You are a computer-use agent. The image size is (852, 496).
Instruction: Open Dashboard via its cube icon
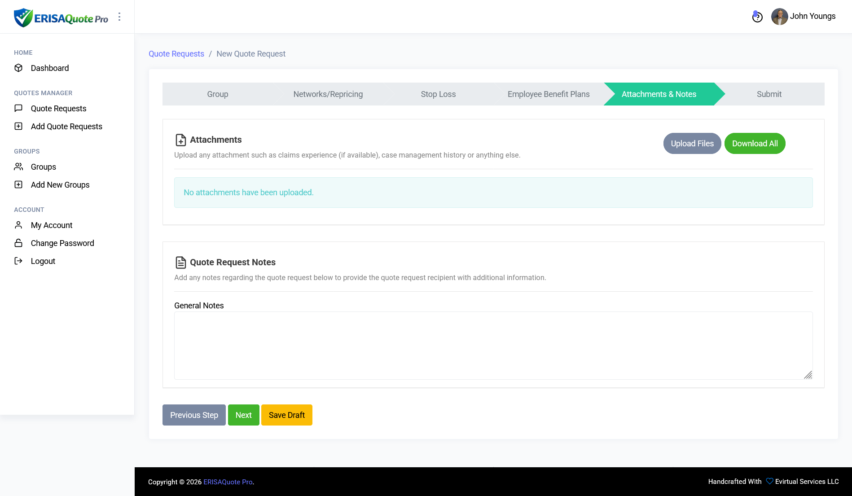click(18, 68)
